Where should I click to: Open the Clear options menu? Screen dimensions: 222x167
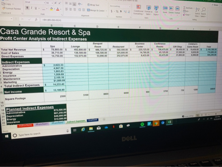(187, 14)
